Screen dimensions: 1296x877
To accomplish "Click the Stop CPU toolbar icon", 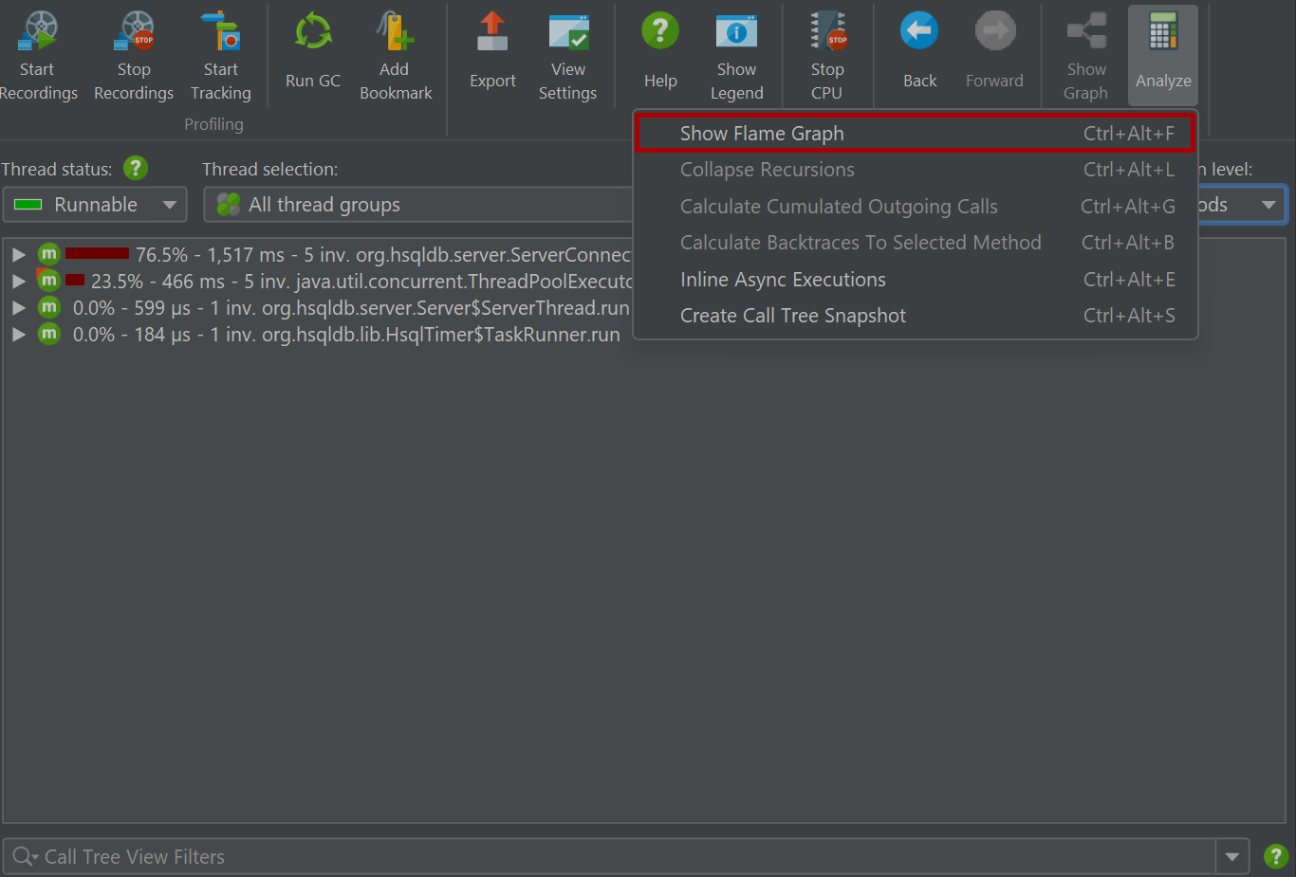I will (x=827, y=32).
